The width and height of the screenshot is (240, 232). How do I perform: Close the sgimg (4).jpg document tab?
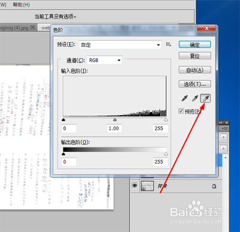[x=33, y=28]
